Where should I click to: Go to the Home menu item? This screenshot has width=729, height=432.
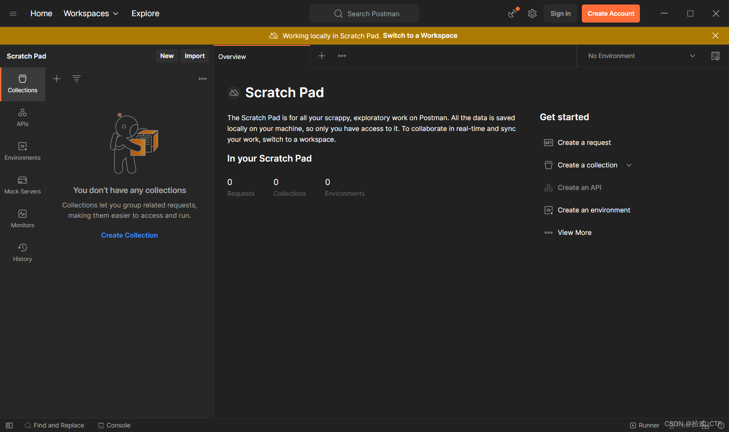(x=41, y=13)
